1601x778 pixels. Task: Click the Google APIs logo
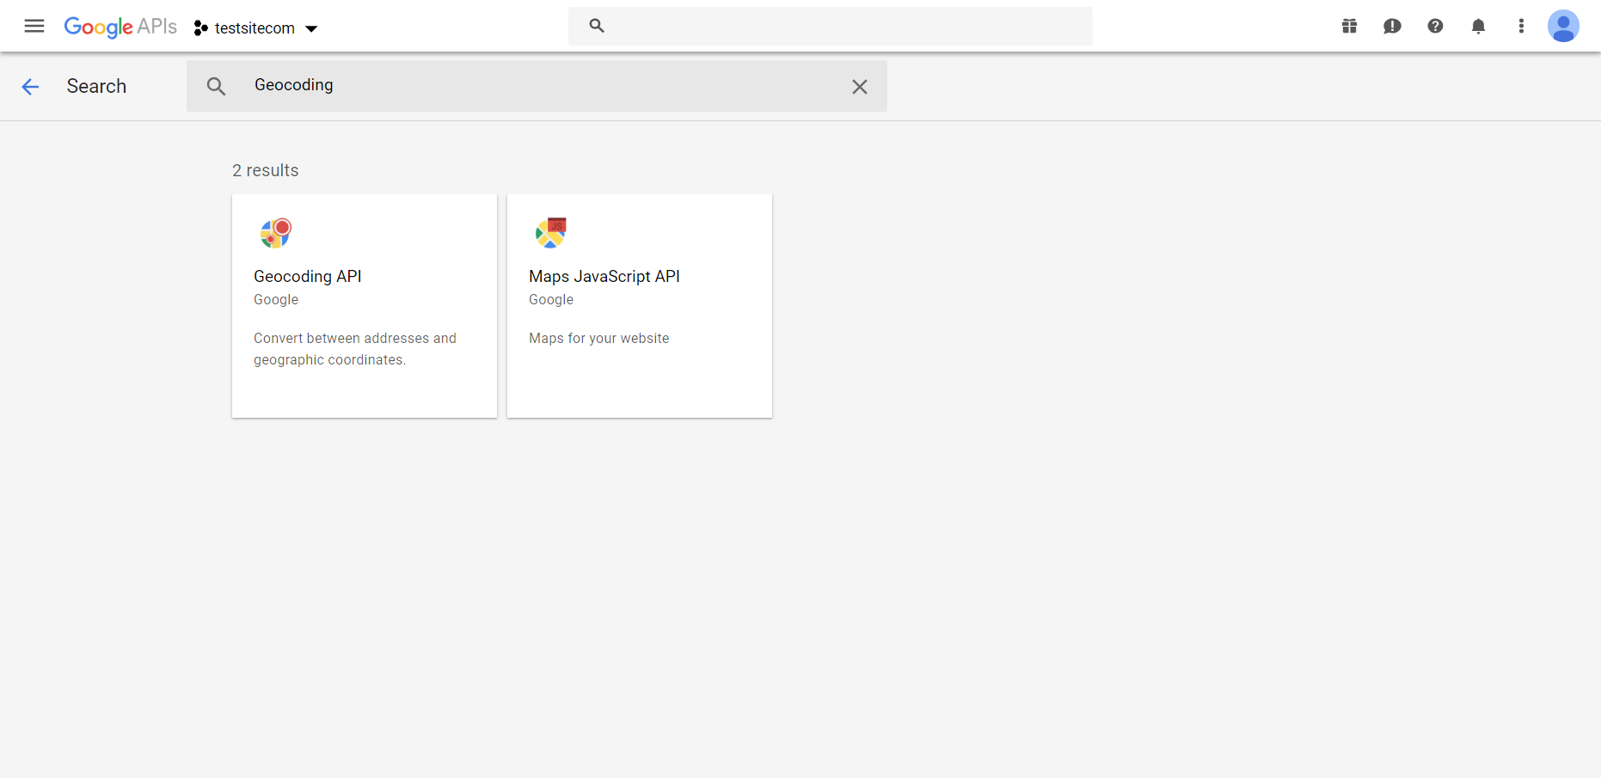point(120,27)
